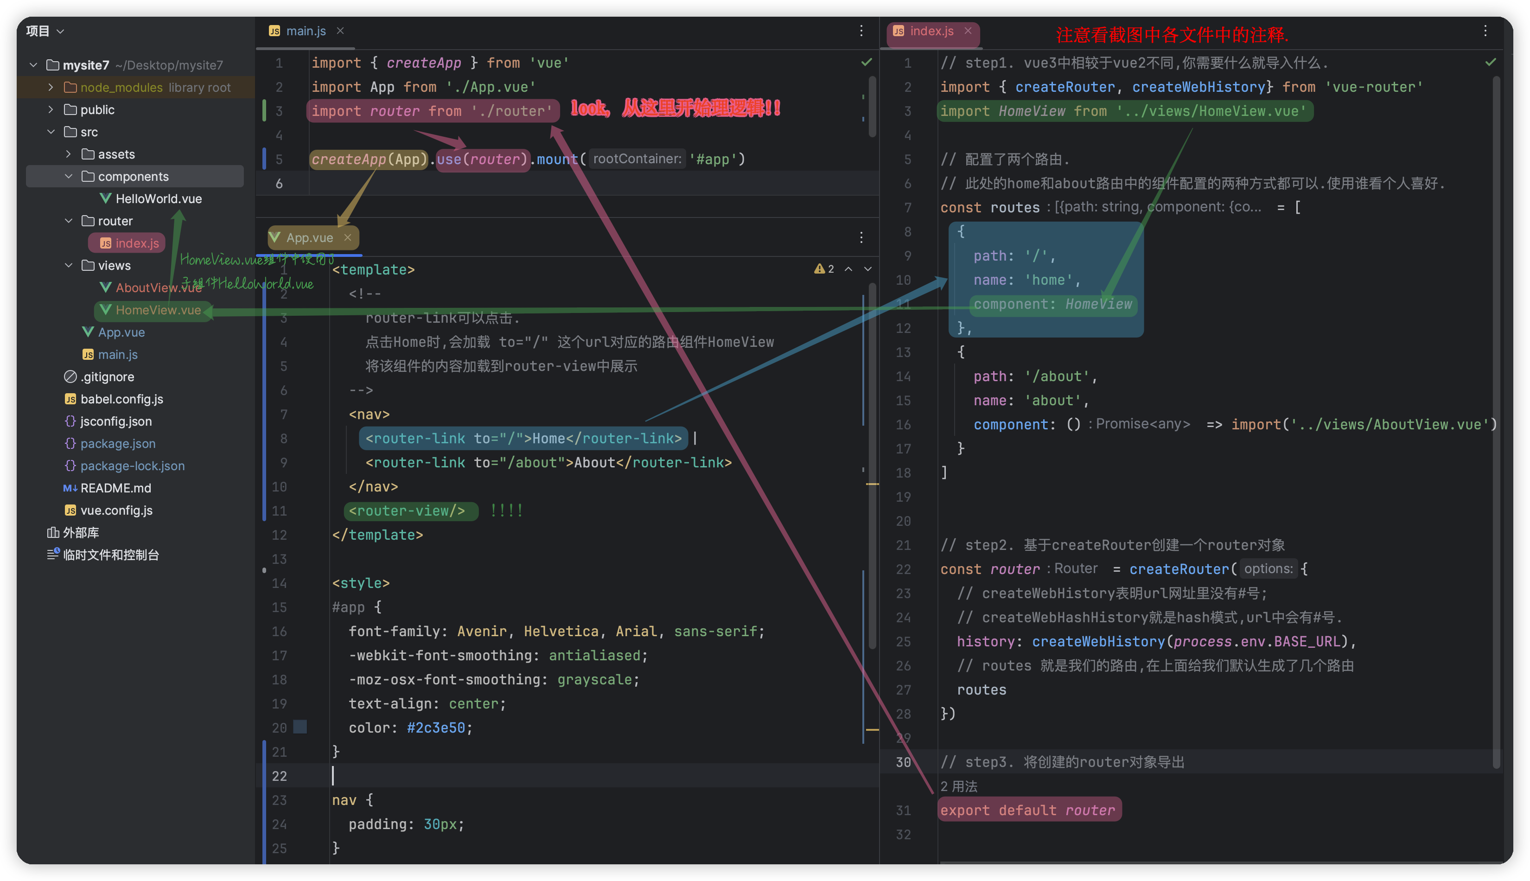
Task: Click the green inspection checkmark in index.js
Action: pos(1490,62)
